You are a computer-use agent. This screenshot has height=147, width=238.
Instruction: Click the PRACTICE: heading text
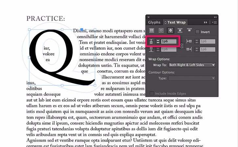(x=46, y=18)
